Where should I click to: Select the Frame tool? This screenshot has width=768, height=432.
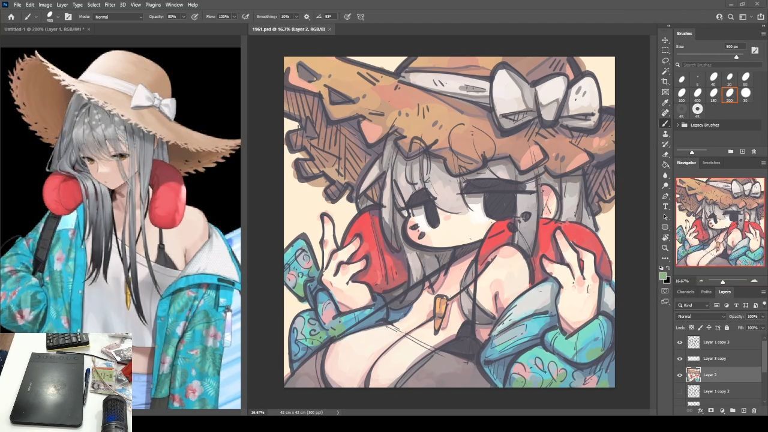[665, 92]
